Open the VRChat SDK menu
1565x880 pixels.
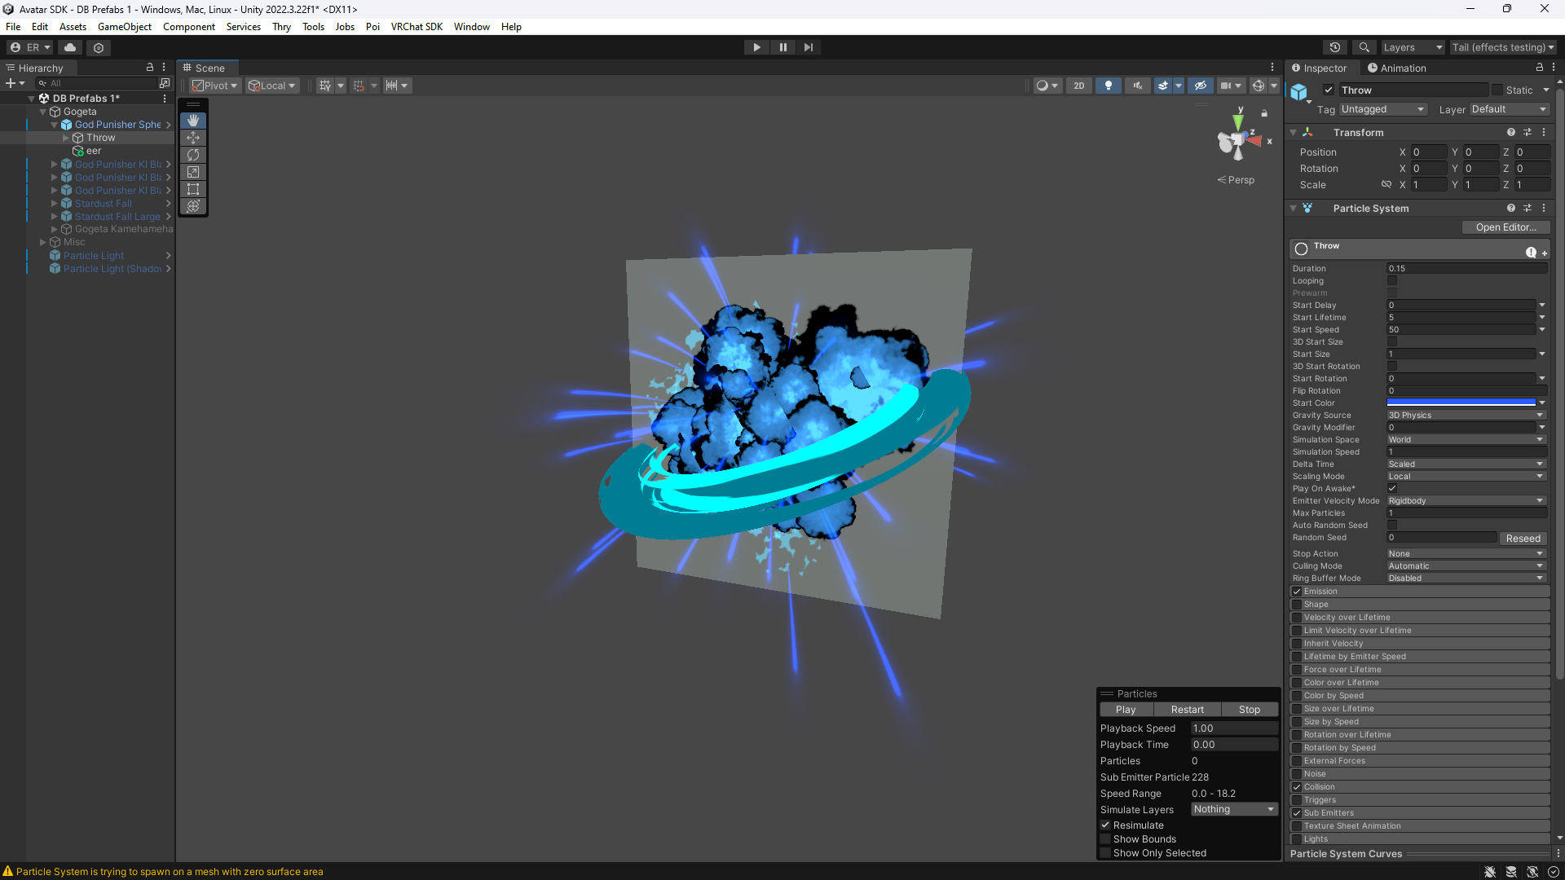417,27
